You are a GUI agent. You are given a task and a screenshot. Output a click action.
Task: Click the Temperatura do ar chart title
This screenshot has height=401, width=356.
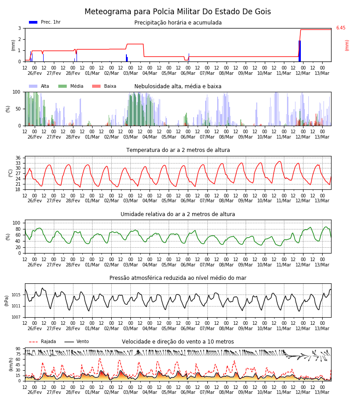(178, 150)
